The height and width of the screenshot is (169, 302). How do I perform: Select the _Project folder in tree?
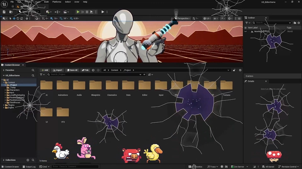(13, 85)
